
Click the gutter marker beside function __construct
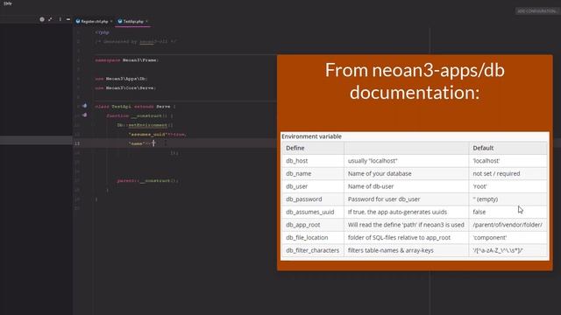point(84,115)
